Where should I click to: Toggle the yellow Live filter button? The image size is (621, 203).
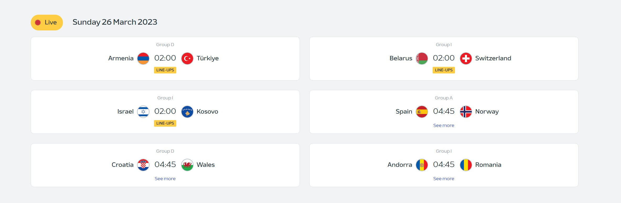coord(47,23)
